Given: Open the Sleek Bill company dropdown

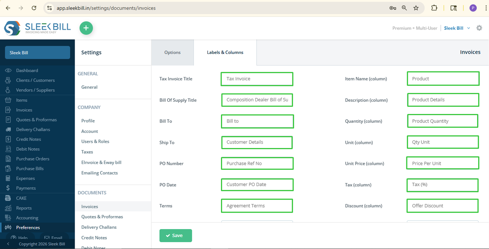Looking at the screenshot, I should coord(457,28).
